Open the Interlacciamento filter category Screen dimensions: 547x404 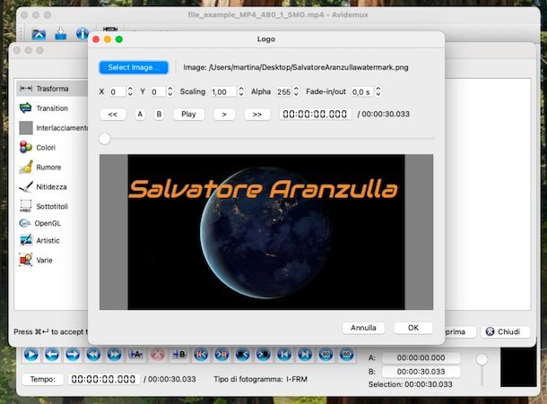pos(52,128)
